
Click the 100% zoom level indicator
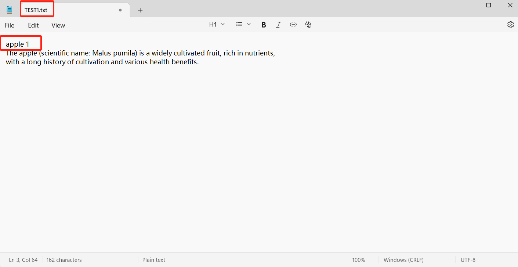click(358, 260)
